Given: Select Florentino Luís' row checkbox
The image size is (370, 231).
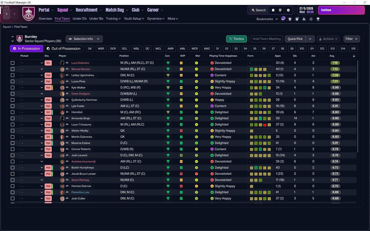Looking at the screenshot, I should pyautogui.click(x=12, y=192).
